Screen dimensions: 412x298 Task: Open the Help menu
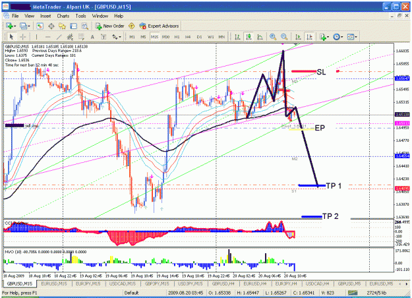coord(119,16)
